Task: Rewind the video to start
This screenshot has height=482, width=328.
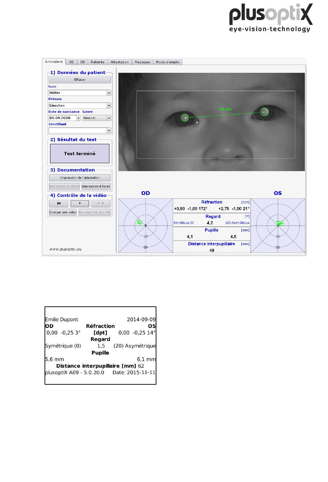Action: [x=59, y=204]
